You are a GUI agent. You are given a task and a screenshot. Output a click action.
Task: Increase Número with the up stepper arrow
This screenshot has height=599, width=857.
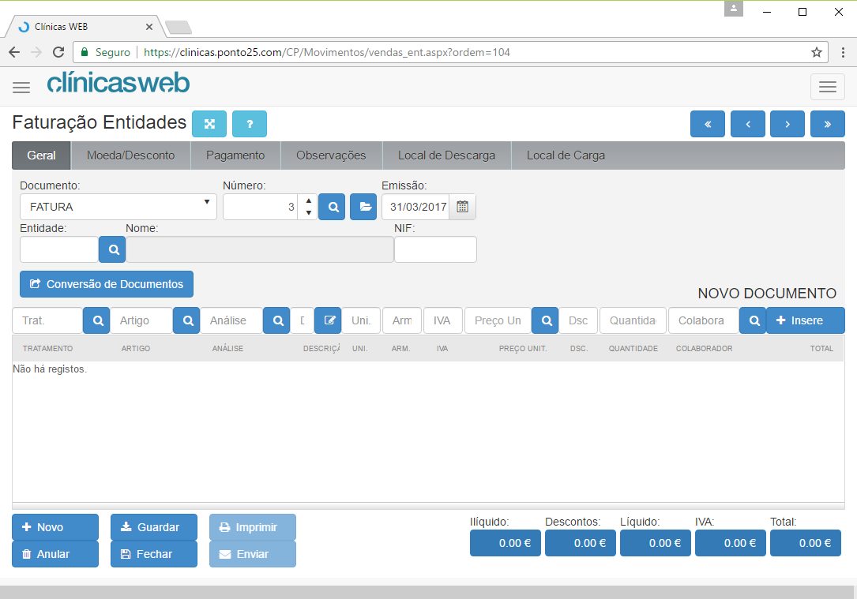coord(308,201)
